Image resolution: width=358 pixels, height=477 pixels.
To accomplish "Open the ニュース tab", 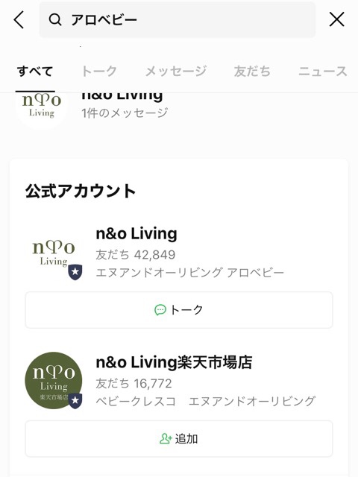I will click(x=323, y=72).
